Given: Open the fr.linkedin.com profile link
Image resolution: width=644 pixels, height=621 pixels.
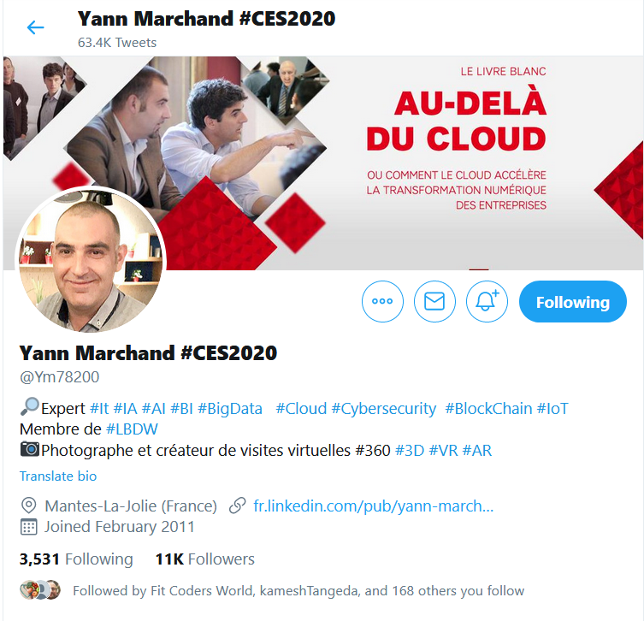Looking at the screenshot, I should (374, 506).
